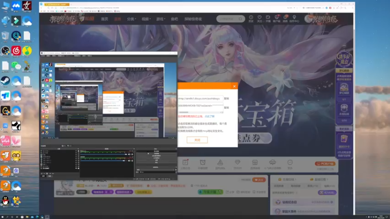Open OBS source properties gear

[x=47, y=174]
